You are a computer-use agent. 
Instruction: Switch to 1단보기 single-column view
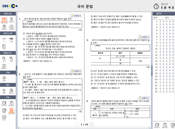11,20
